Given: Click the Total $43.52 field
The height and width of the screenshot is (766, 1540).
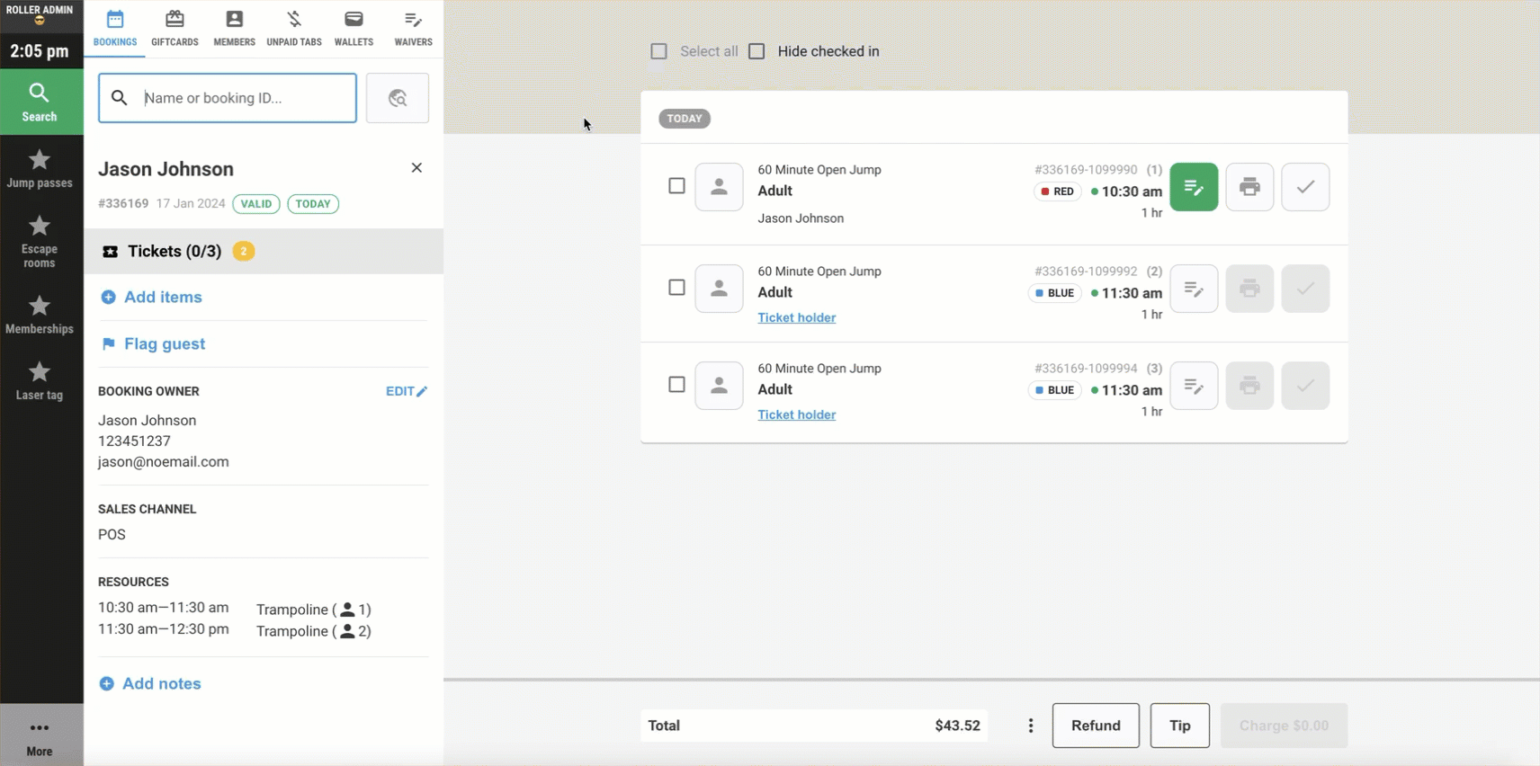Looking at the screenshot, I should (814, 726).
